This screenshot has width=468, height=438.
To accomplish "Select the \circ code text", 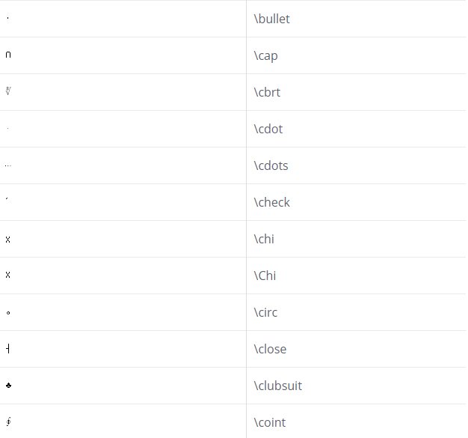I will coord(265,312).
